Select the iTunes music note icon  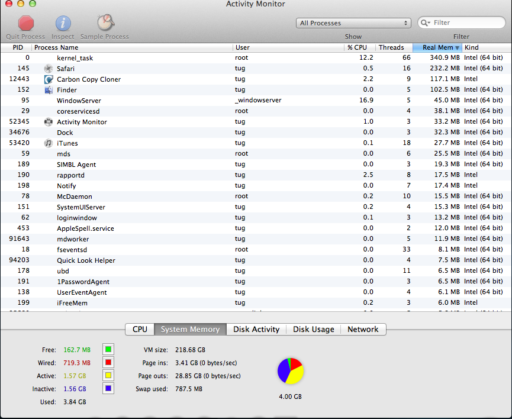pyautogui.click(x=49, y=143)
